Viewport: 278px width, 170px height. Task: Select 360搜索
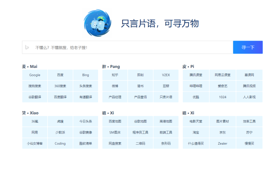pos(60,86)
